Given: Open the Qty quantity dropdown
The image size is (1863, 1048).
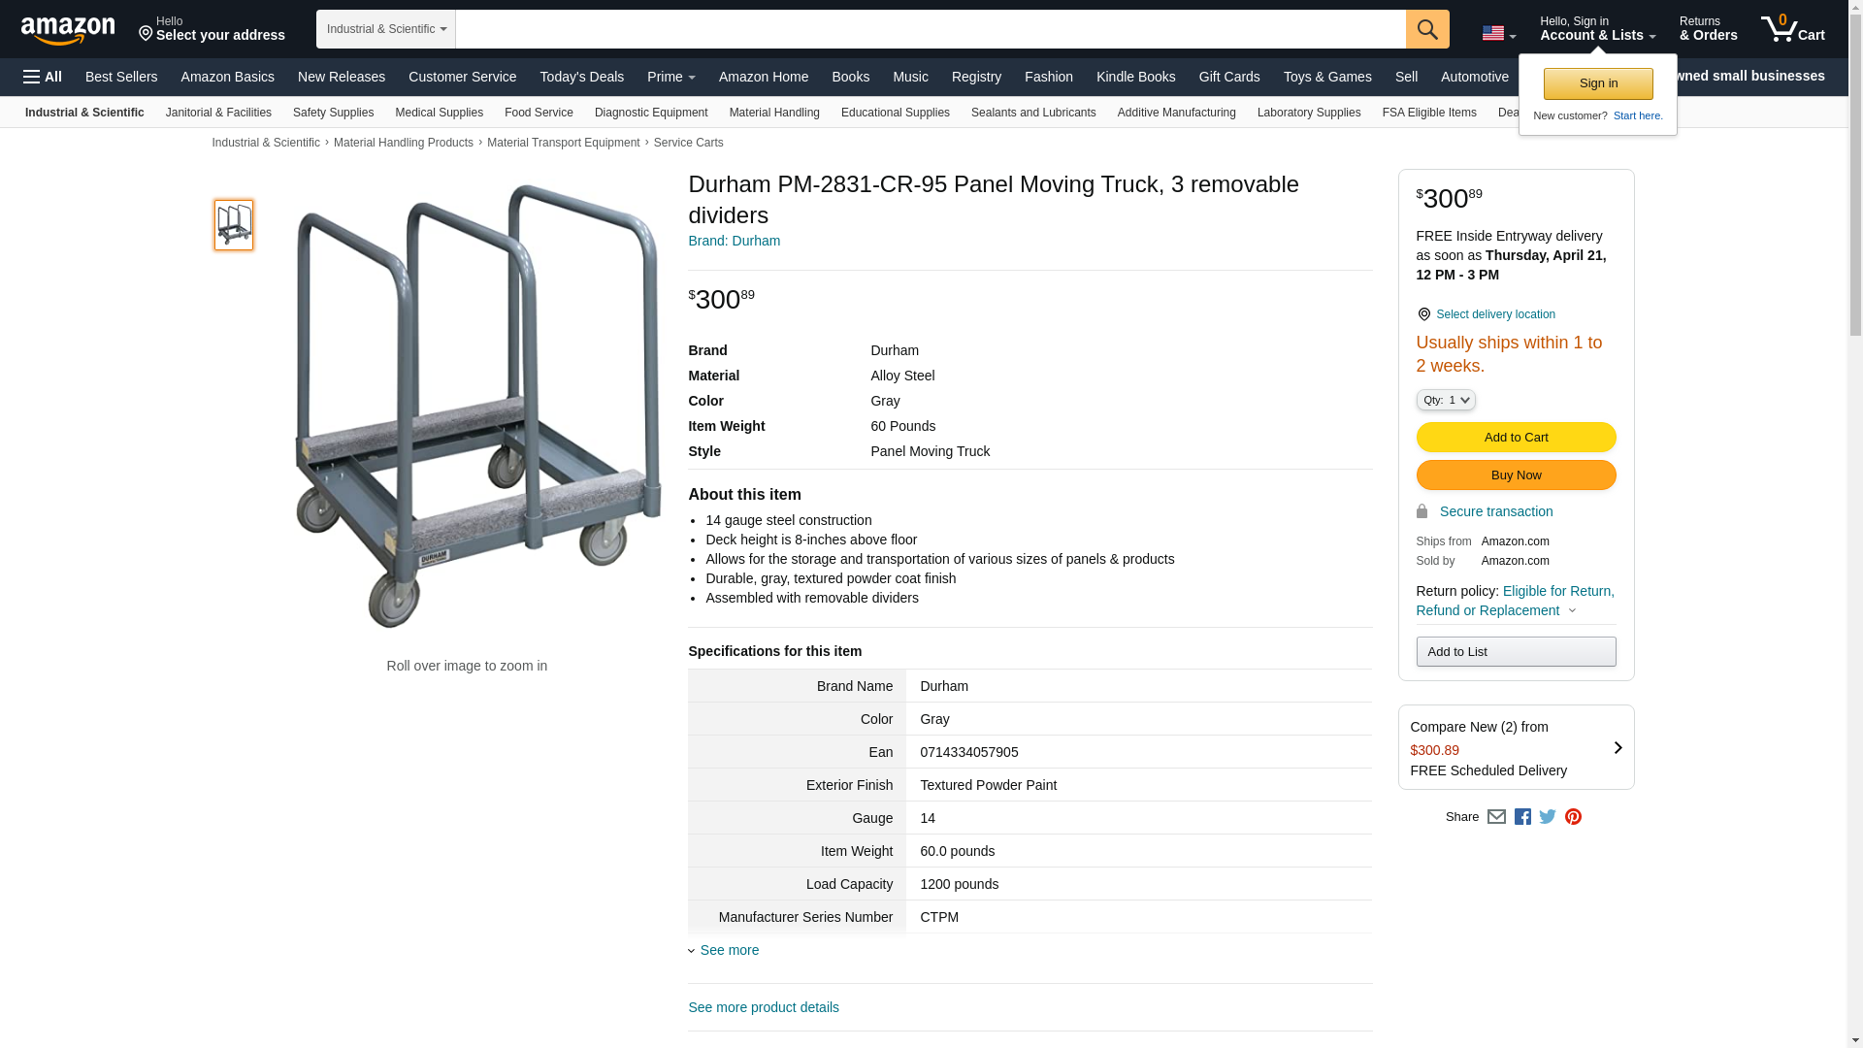Looking at the screenshot, I should (x=1446, y=400).
